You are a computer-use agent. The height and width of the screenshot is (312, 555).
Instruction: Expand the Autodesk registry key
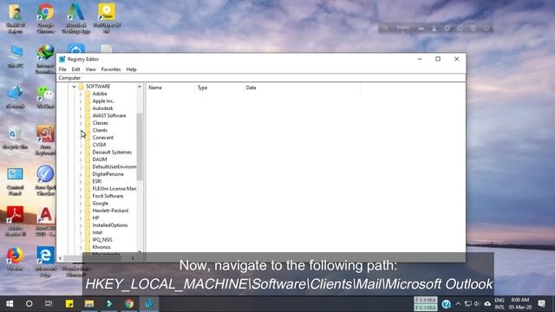point(81,108)
